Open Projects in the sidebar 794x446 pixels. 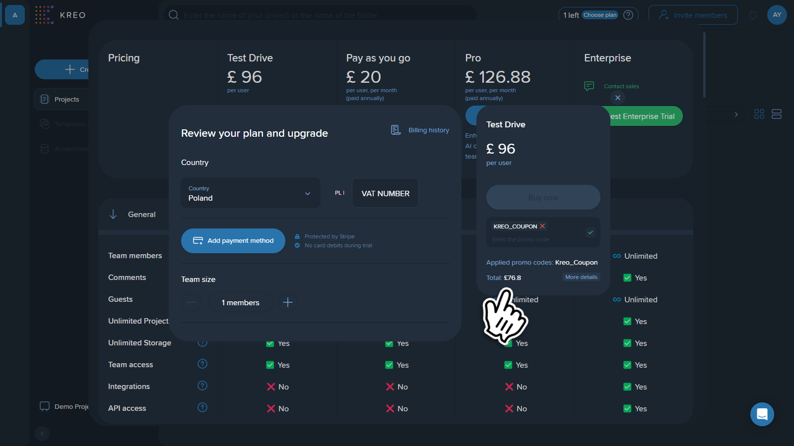coord(62,99)
